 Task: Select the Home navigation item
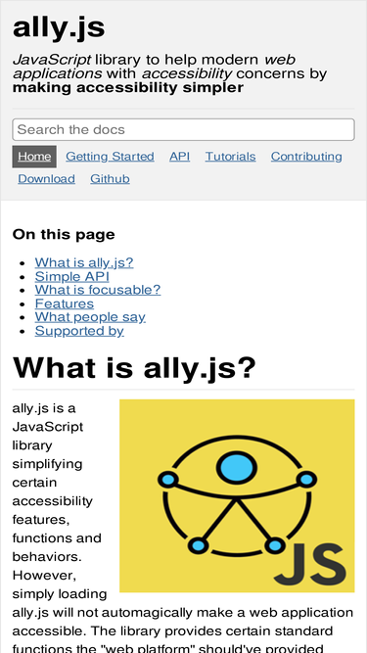point(34,157)
